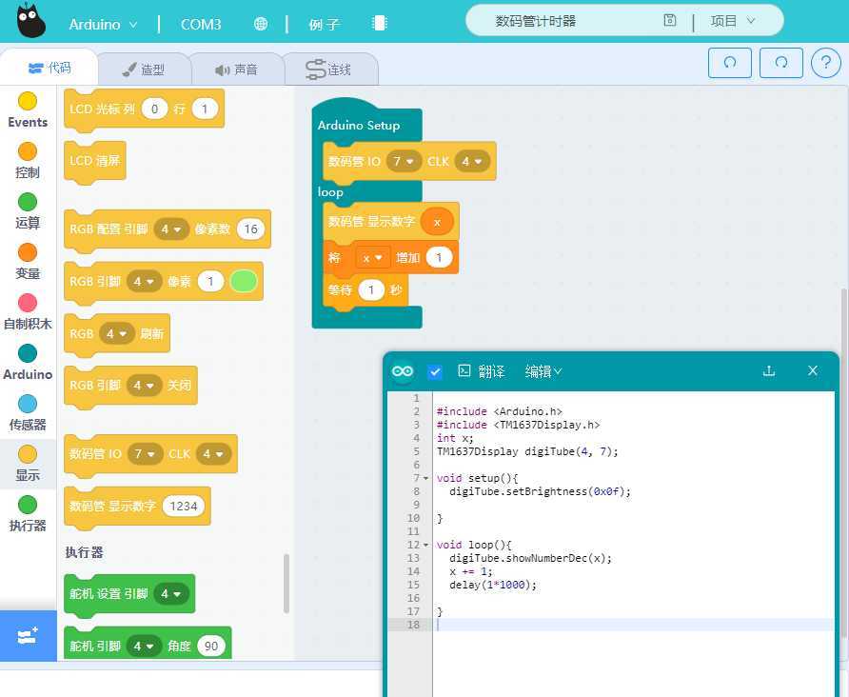Screen dimensions: 849x697
Task: Select the 执行器 actuators category
Action: [28, 514]
